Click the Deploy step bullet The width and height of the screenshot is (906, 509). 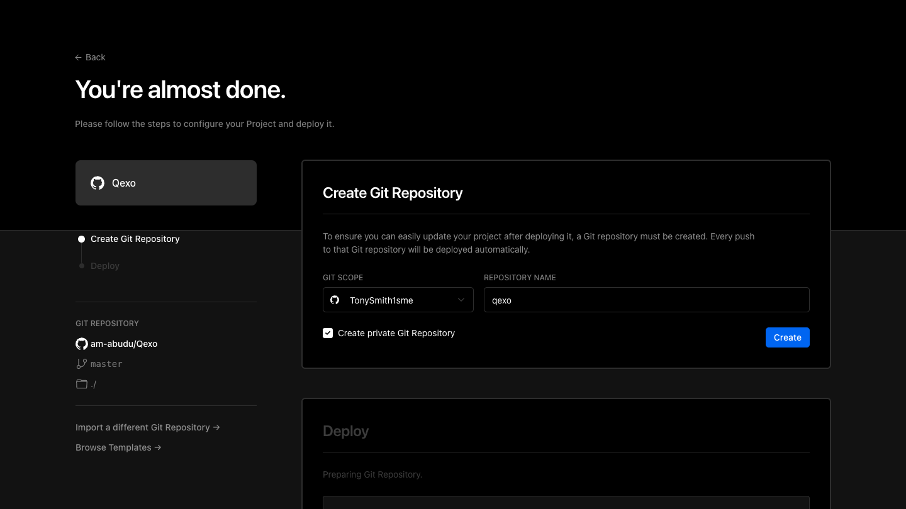[x=82, y=266]
